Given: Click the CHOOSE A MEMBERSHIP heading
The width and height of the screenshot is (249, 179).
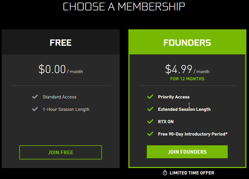Looking at the screenshot, I should click(x=124, y=7).
